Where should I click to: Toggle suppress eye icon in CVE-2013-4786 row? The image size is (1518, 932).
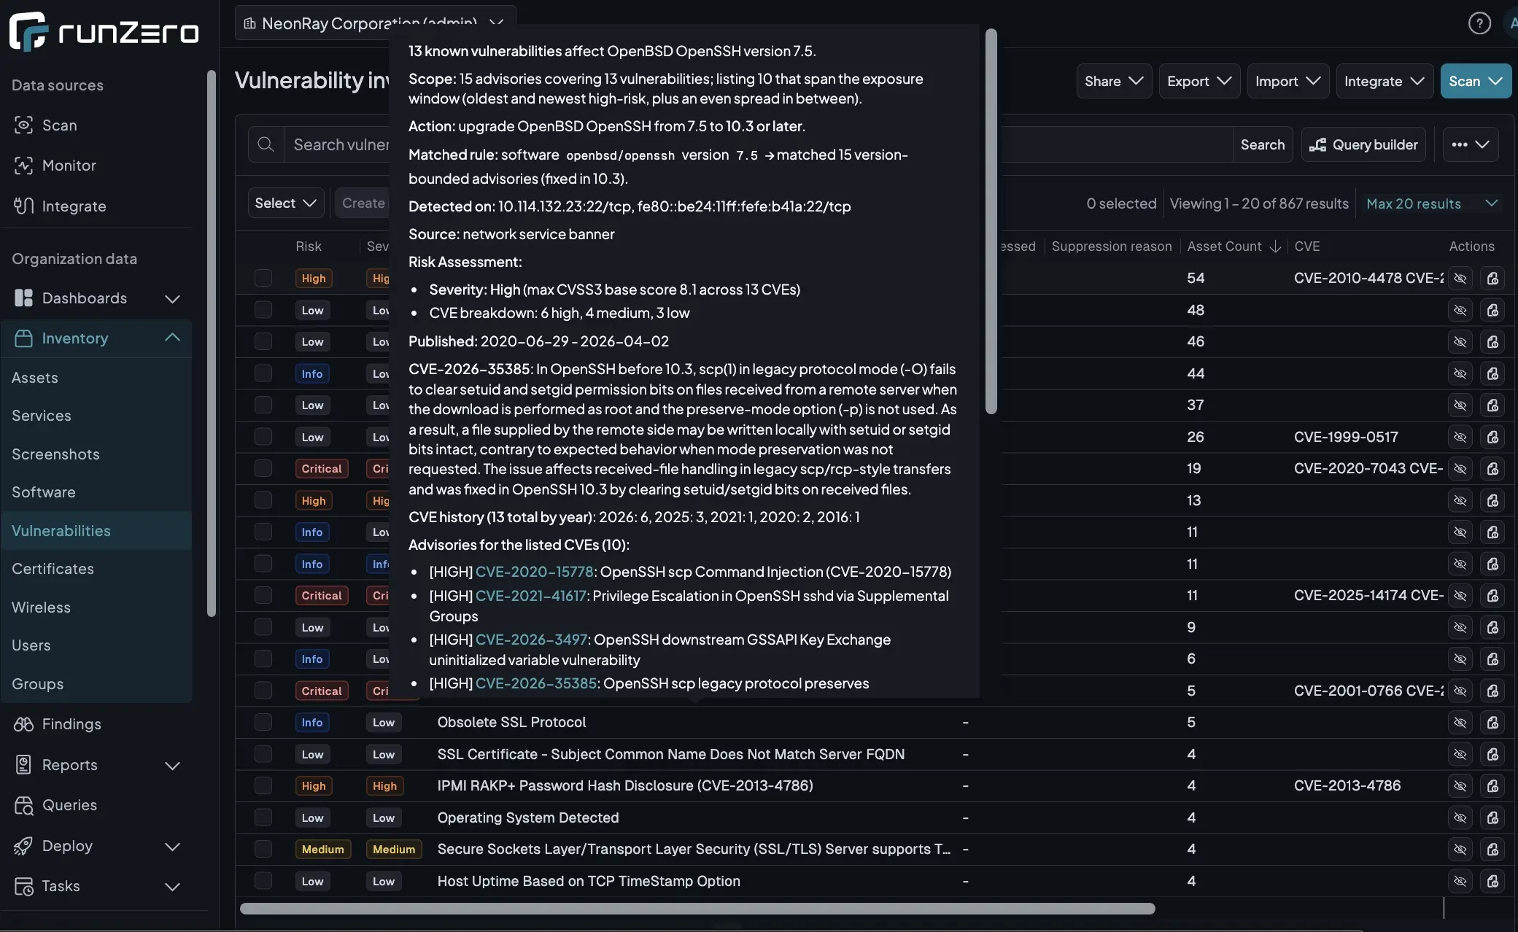(1460, 786)
